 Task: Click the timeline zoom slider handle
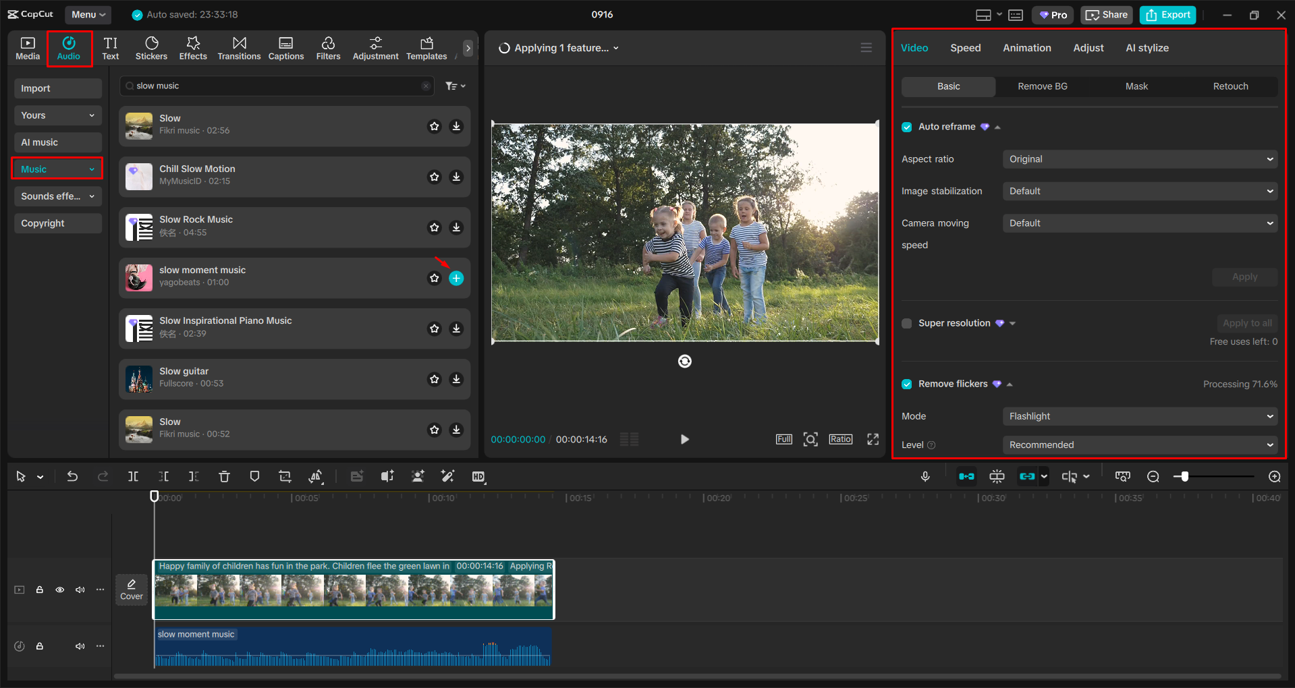1184,477
